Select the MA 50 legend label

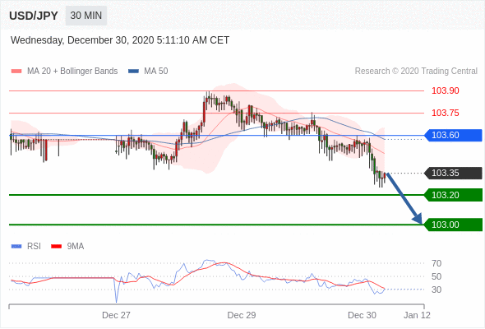point(156,72)
